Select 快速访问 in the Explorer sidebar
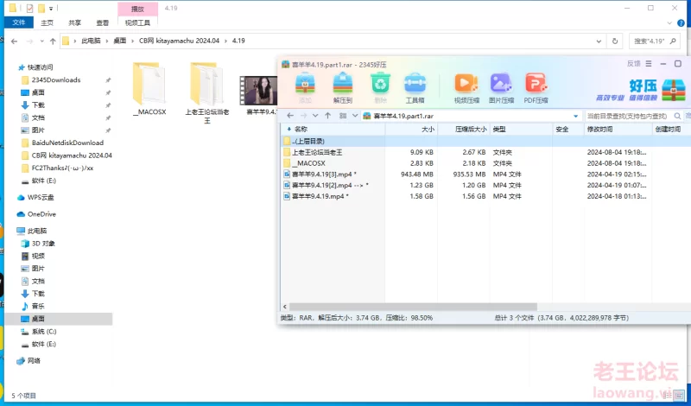691x406 pixels. pos(40,67)
